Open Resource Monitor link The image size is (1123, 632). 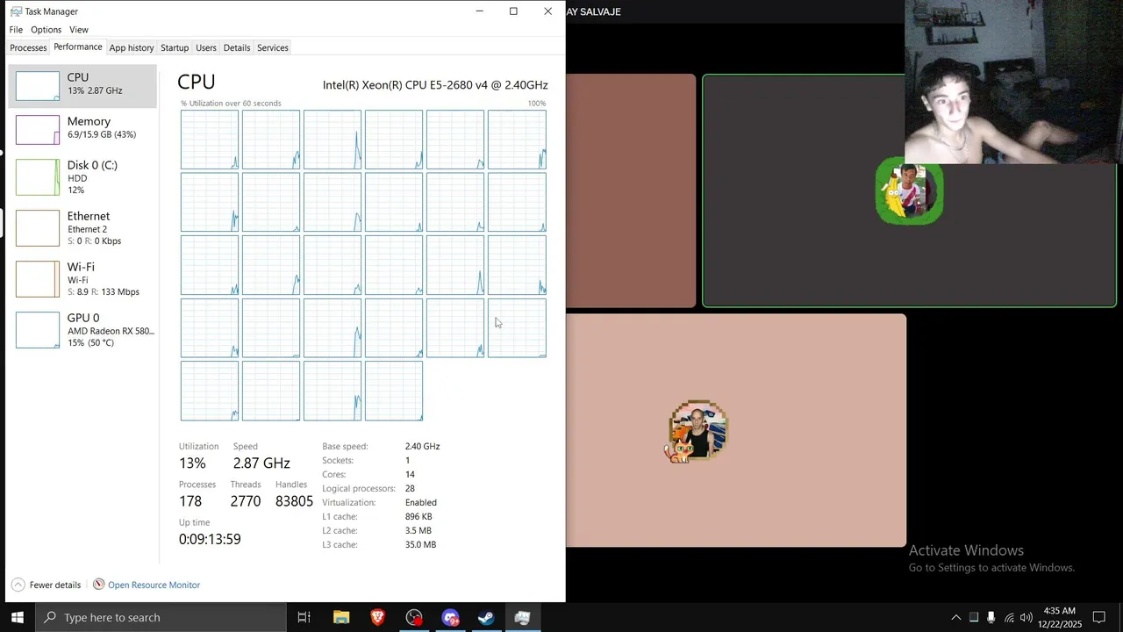pyautogui.click(x=154, y=585)
